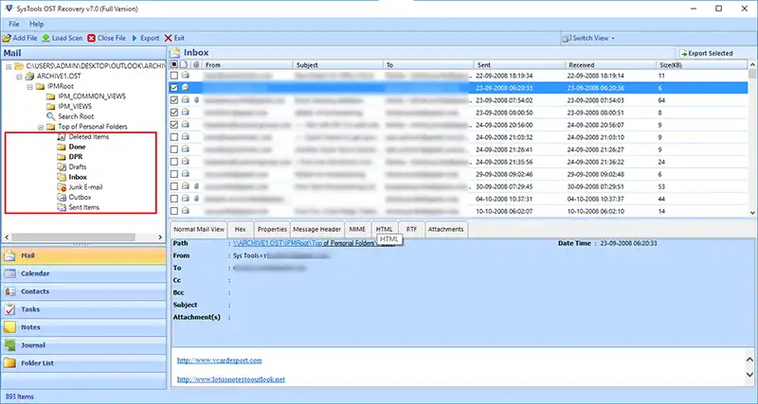This screenshot has height=404, width=758.
Task: Click the folder tree right scroll arrow
Action: pyautogui.click(x=160, y=237)
